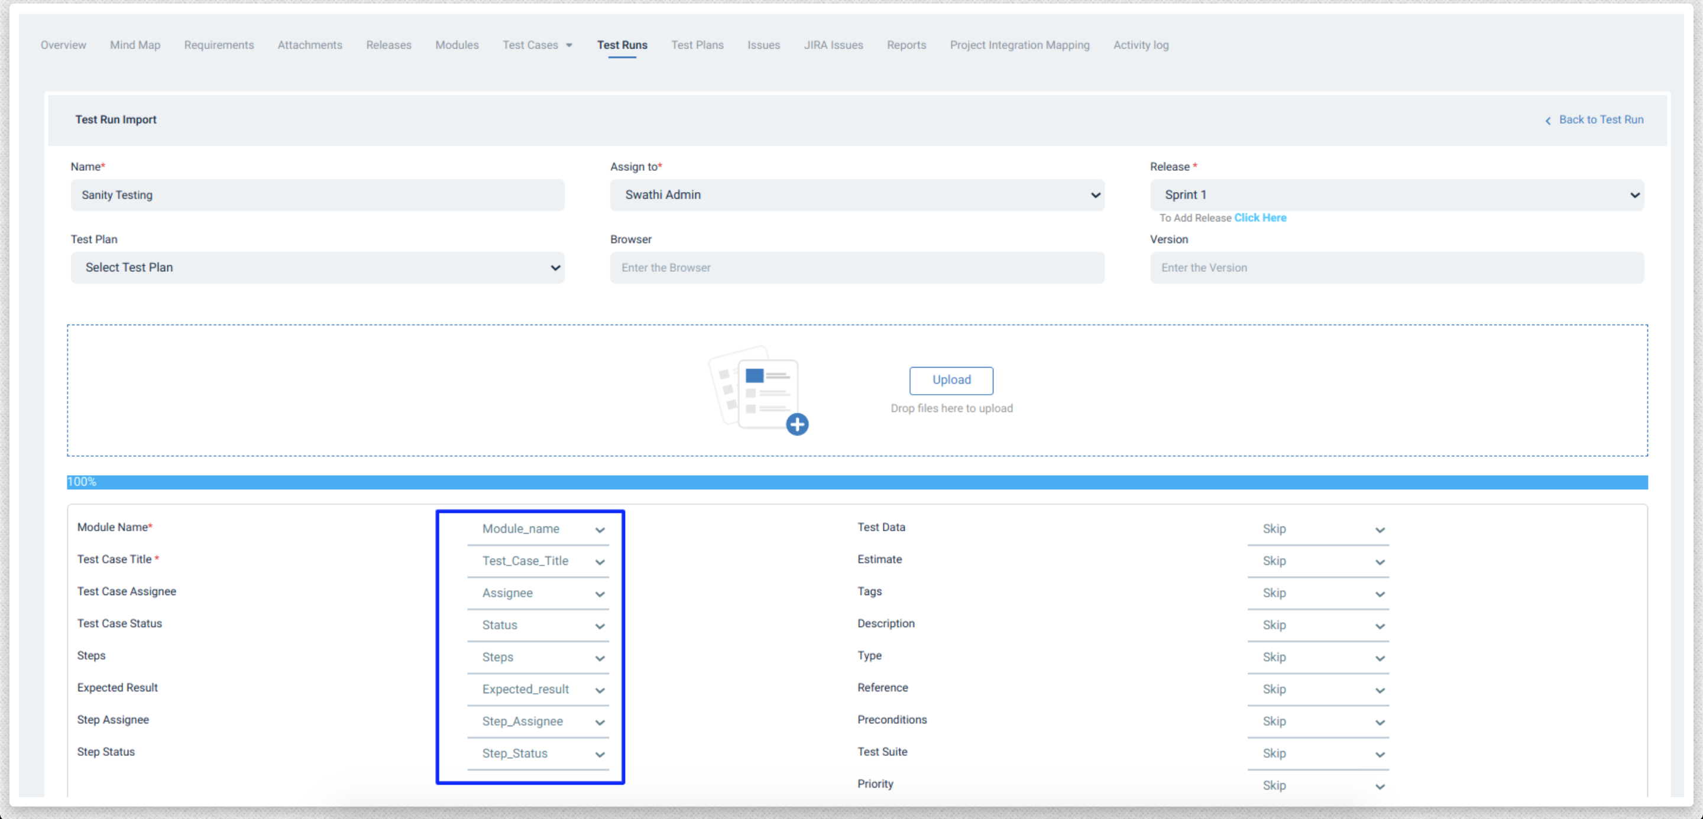
Task: Click the Name field with Sanity Testing
Action: point(318,195)
